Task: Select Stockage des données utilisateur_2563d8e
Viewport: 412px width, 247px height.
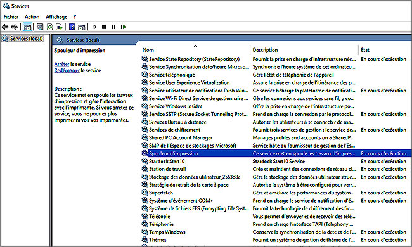Action: [x=195, y=177]
